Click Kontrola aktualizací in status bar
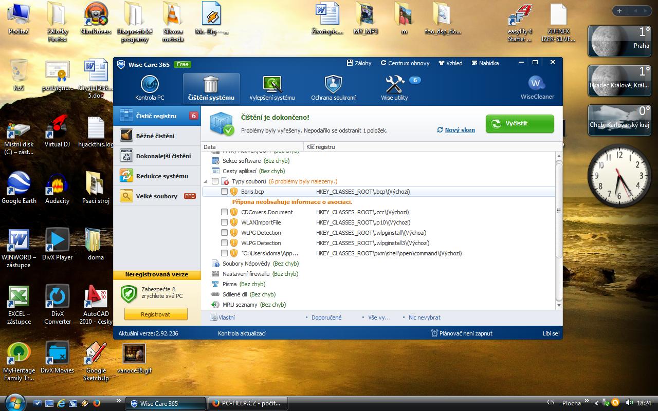The width and height of the screenshot is (658, 411). pos(242,333)
